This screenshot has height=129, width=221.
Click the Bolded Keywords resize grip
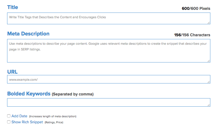pos(209,105)
